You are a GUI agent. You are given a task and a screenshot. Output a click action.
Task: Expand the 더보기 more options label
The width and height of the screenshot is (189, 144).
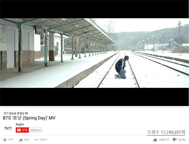coord(43,140)
